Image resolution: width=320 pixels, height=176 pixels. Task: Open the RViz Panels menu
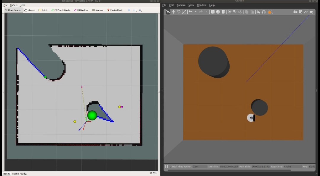[x=14, y=5]
